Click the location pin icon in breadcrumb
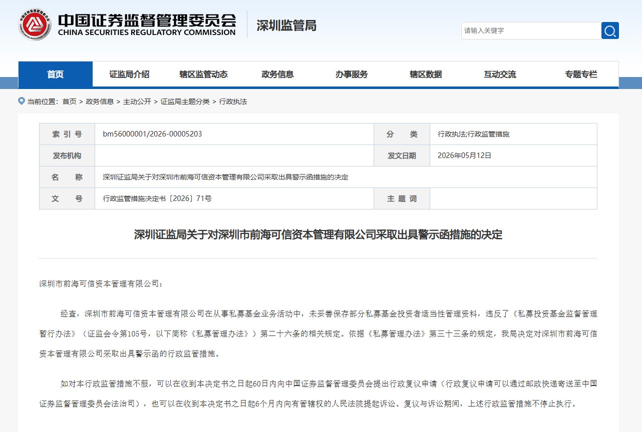This screenshot has height=432, width=642. pos(22,101)
